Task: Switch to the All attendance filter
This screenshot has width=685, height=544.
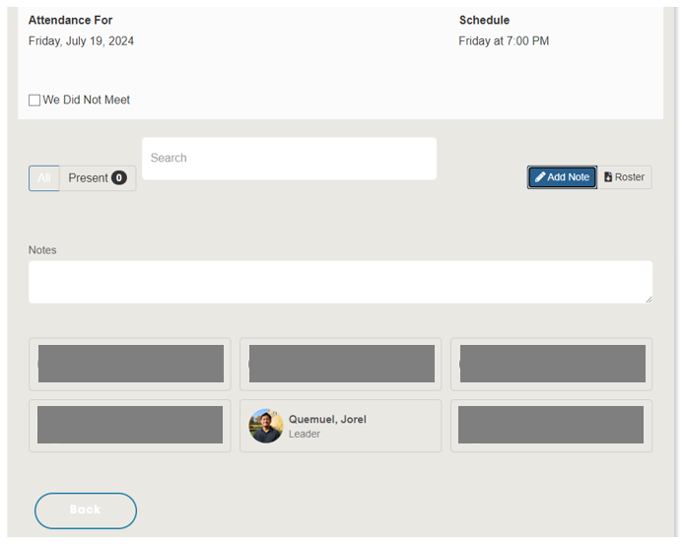Action: click(44, 178)
